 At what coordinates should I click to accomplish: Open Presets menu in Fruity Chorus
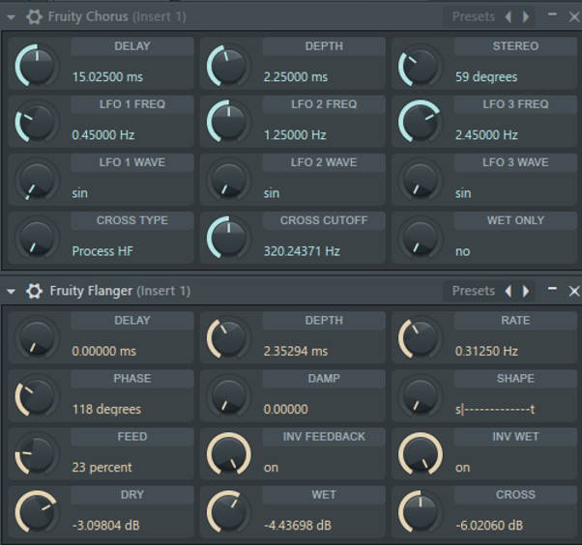click(x=474, y=16)
